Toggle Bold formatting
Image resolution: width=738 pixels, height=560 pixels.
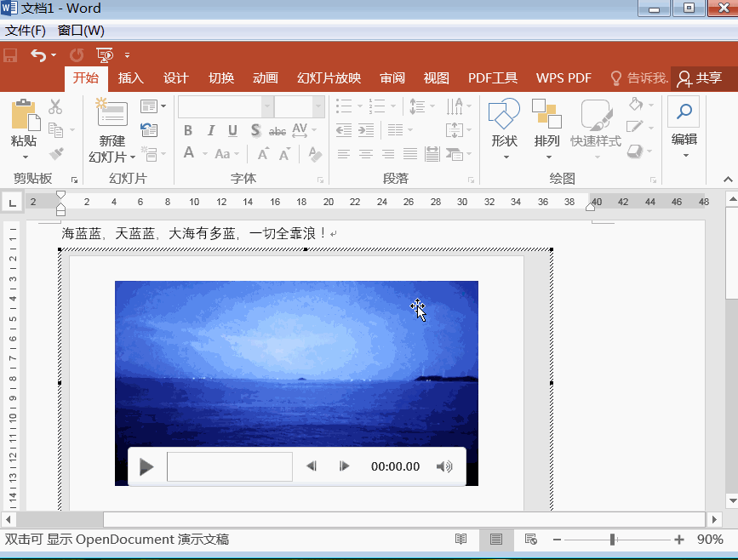point(188,131)
